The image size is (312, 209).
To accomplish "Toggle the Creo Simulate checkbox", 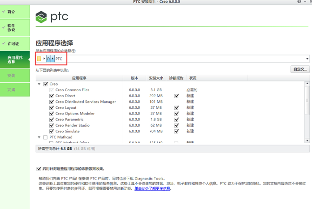I will (x=52, y=131).
